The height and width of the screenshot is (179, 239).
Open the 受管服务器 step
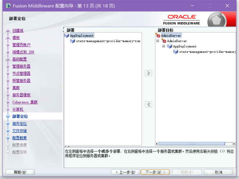[21, 80]
